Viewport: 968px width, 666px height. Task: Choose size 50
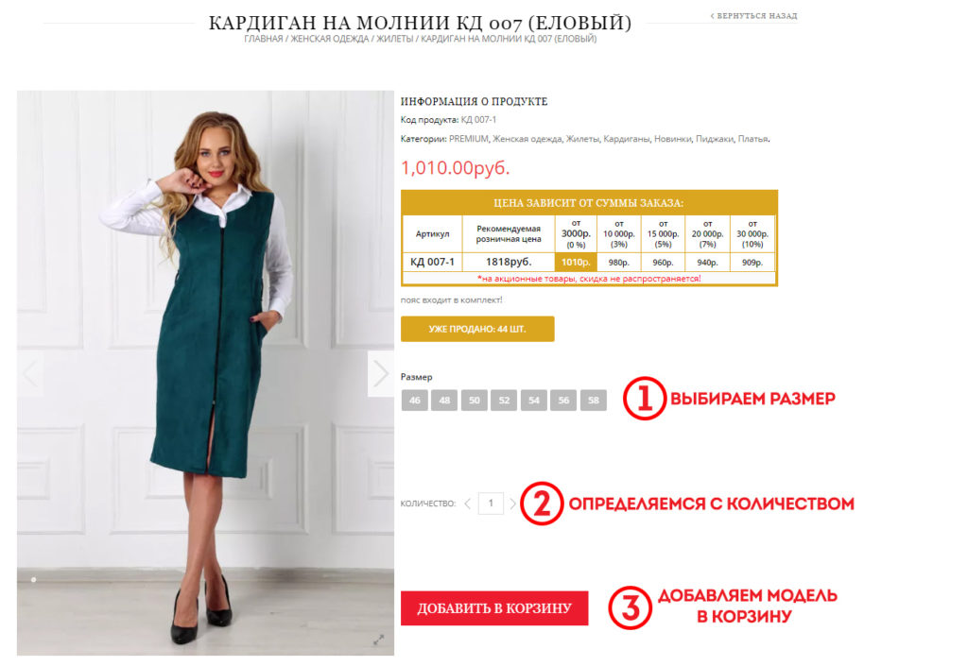pyautogui.click(x=475, y=401)
